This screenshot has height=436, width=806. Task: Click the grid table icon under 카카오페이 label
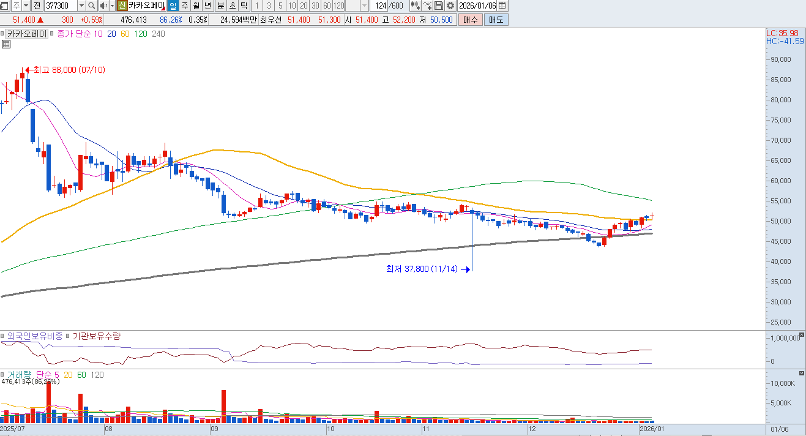pyautogui.click(x=6, y=44)
